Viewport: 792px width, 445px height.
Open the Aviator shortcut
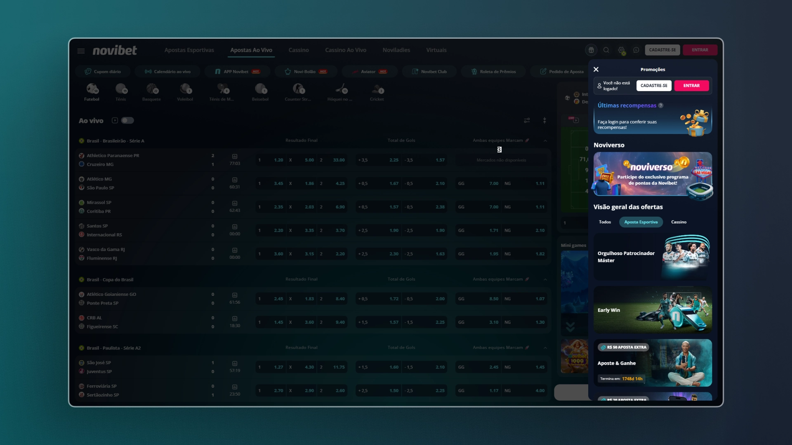coord(370,72)
